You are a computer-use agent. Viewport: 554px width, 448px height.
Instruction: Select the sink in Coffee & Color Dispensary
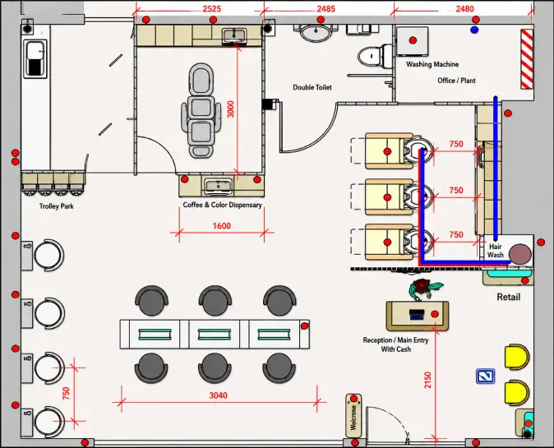click(219, 186)
